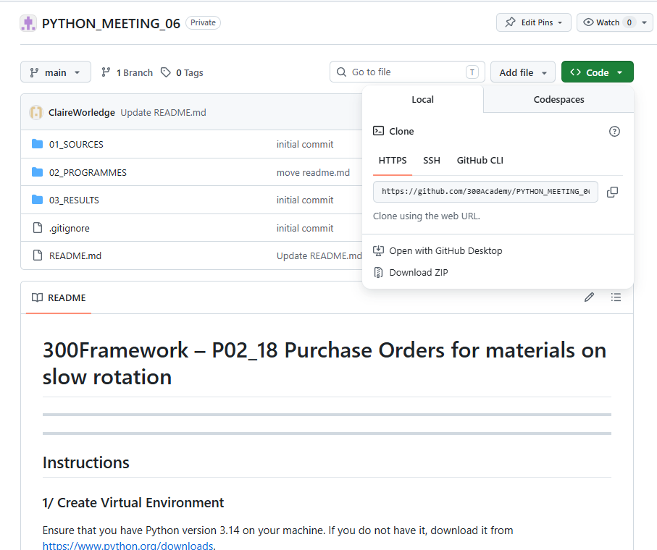Click the Watch count badge 0
The image size is (657, 550).
click(629, 22)
